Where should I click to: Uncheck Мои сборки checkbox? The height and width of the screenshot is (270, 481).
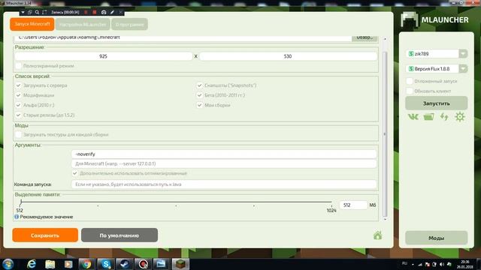click(199, 105)
